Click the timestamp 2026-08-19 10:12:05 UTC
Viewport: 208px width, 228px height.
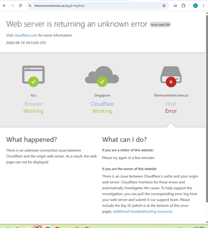26,43
